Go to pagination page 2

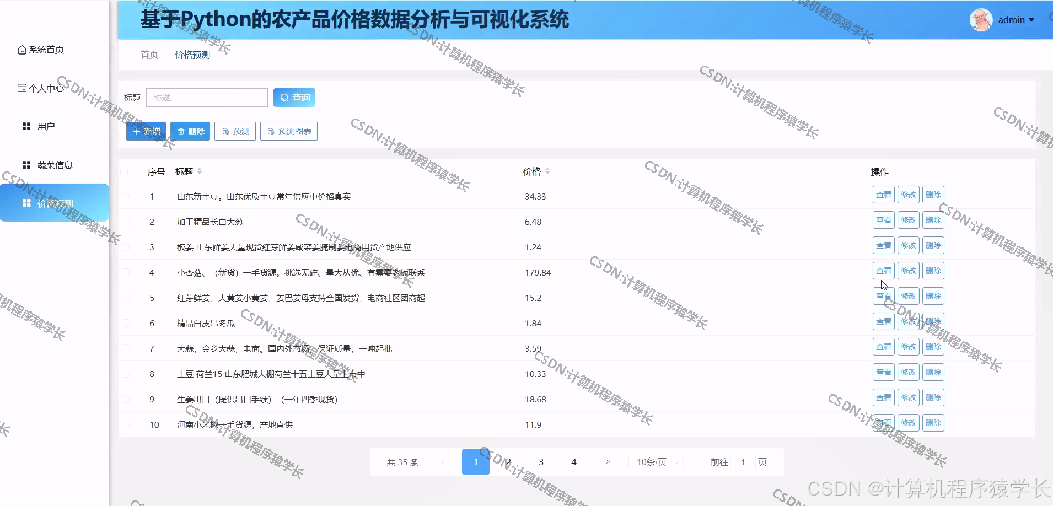pyautogui.click(x=508, y=462)
